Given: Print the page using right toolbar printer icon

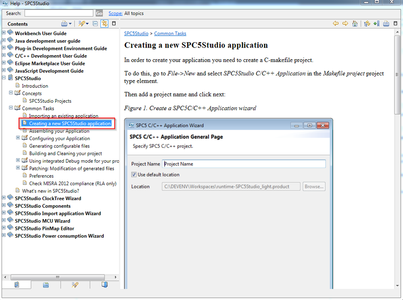Looking at the screenshot, I should [x=386, y=24].
